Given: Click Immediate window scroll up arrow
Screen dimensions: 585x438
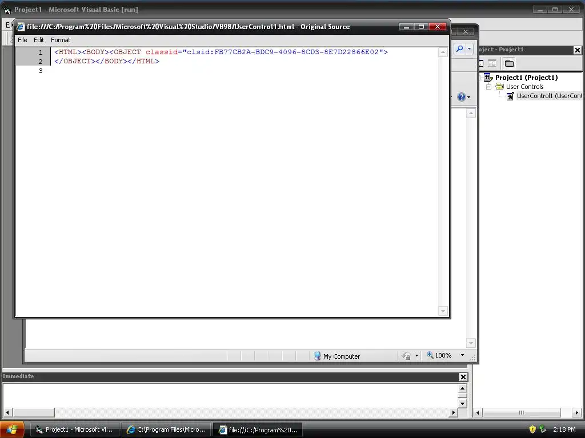Looking at the screenshot, I should pyautogui.click(x=462, y=388).
